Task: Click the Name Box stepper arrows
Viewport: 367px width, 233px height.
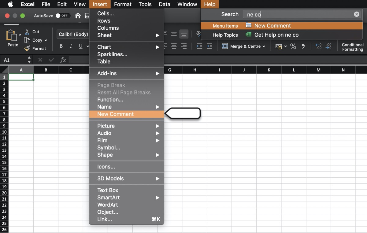Action: coord(29,60)
